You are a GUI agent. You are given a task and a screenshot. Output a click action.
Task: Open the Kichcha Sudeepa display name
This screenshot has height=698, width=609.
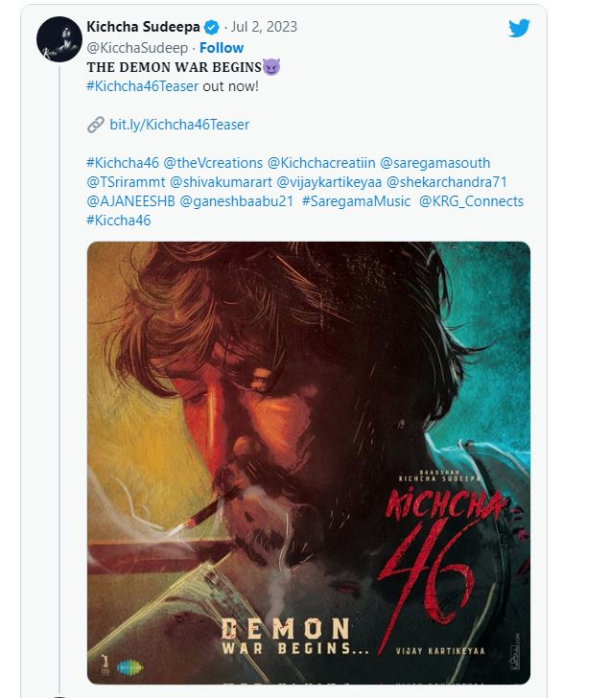143,28
